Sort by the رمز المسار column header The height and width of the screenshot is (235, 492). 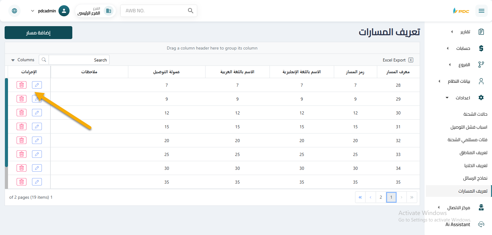[x=355, y=72]
